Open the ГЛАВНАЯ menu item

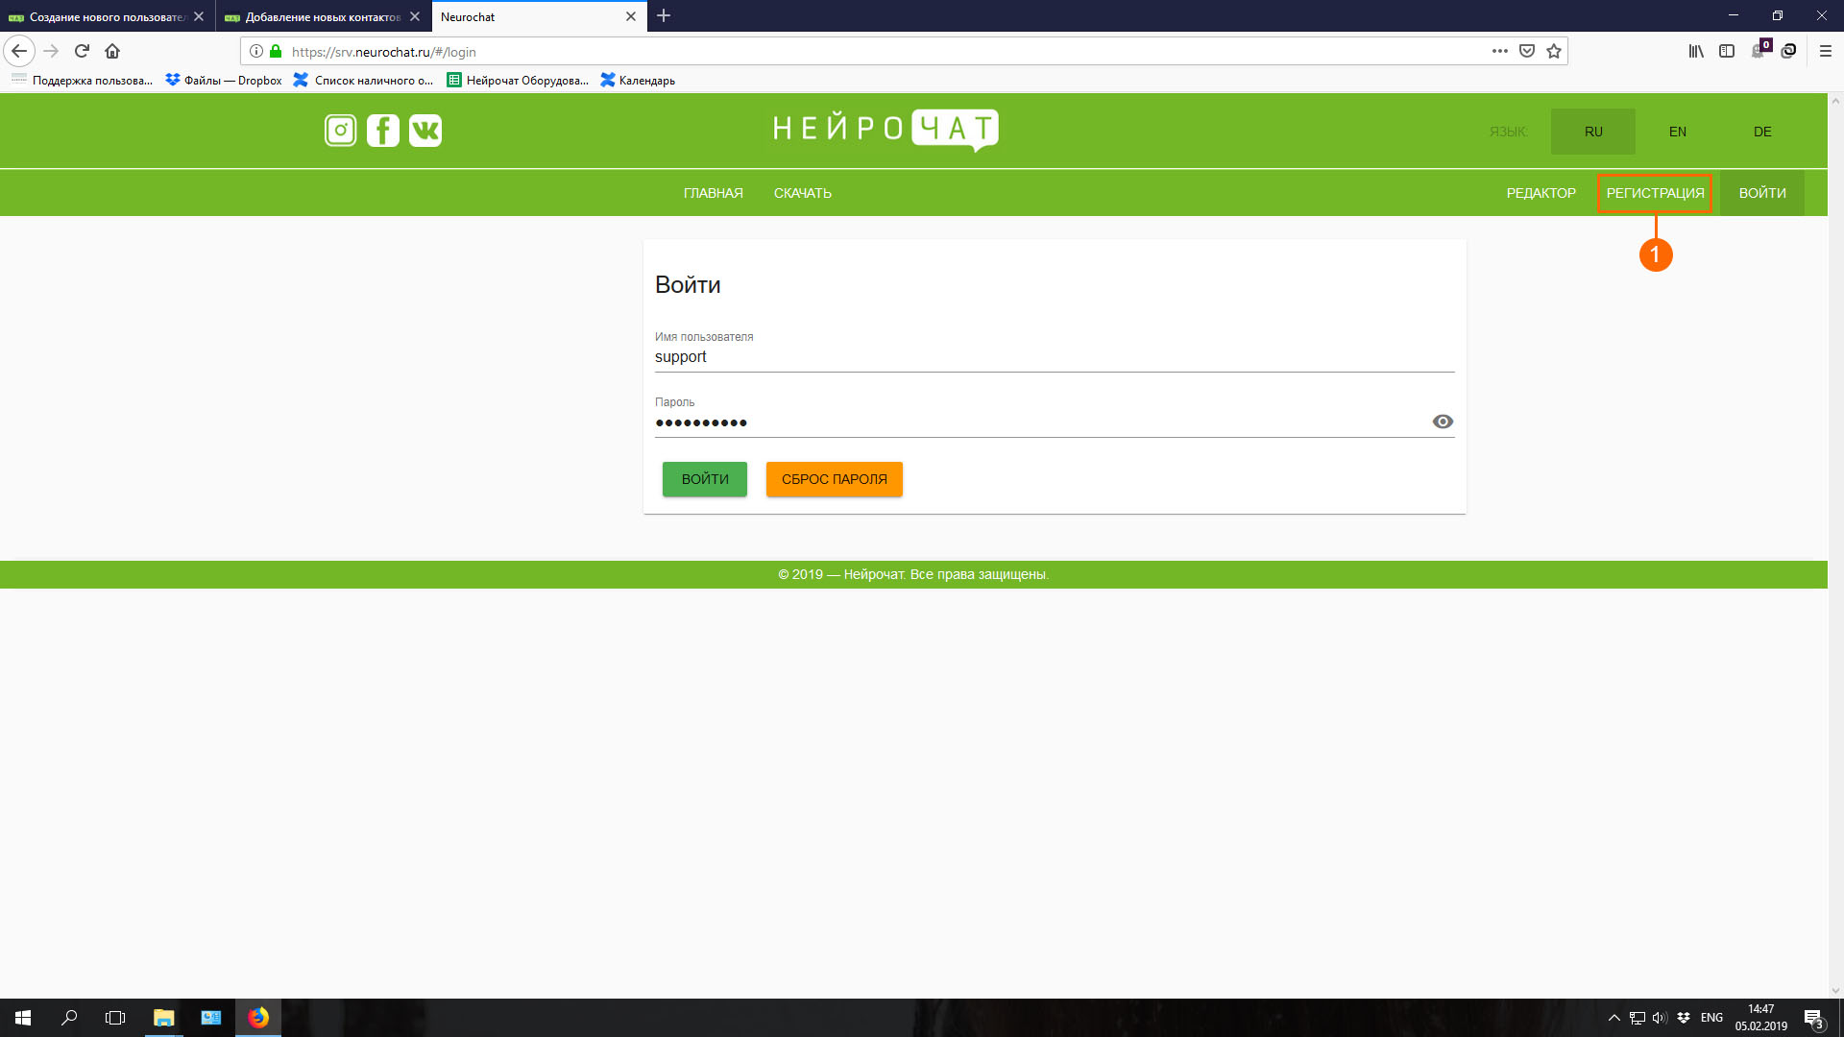click(x=714, y=193)
